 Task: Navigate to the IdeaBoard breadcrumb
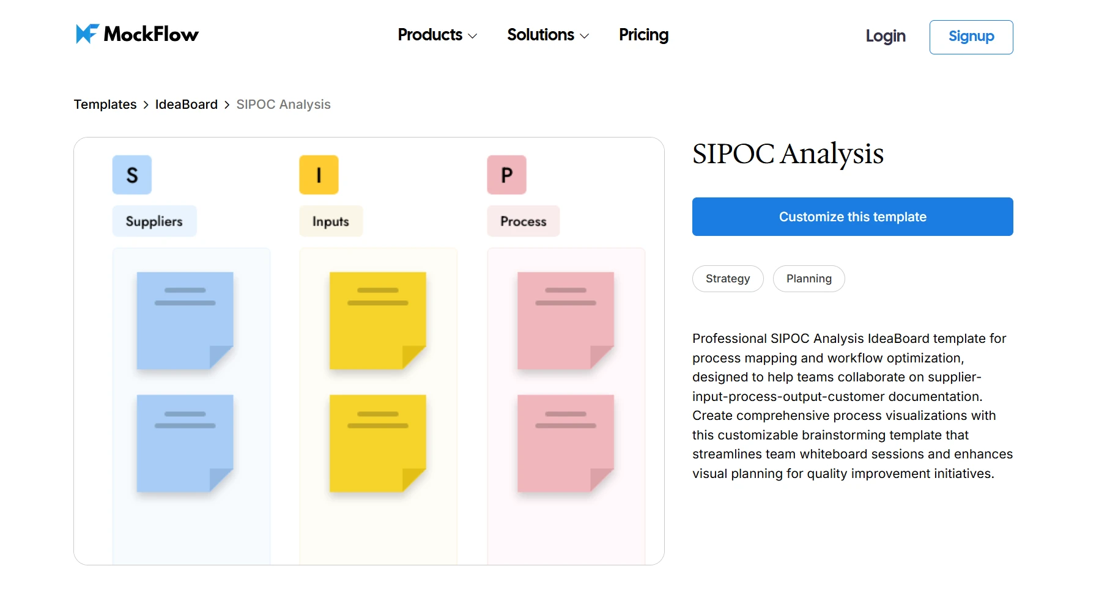[186, 105]
